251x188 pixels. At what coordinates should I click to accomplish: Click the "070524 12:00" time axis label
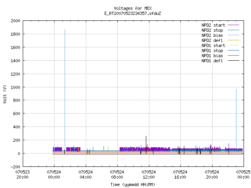pos(149,175)
